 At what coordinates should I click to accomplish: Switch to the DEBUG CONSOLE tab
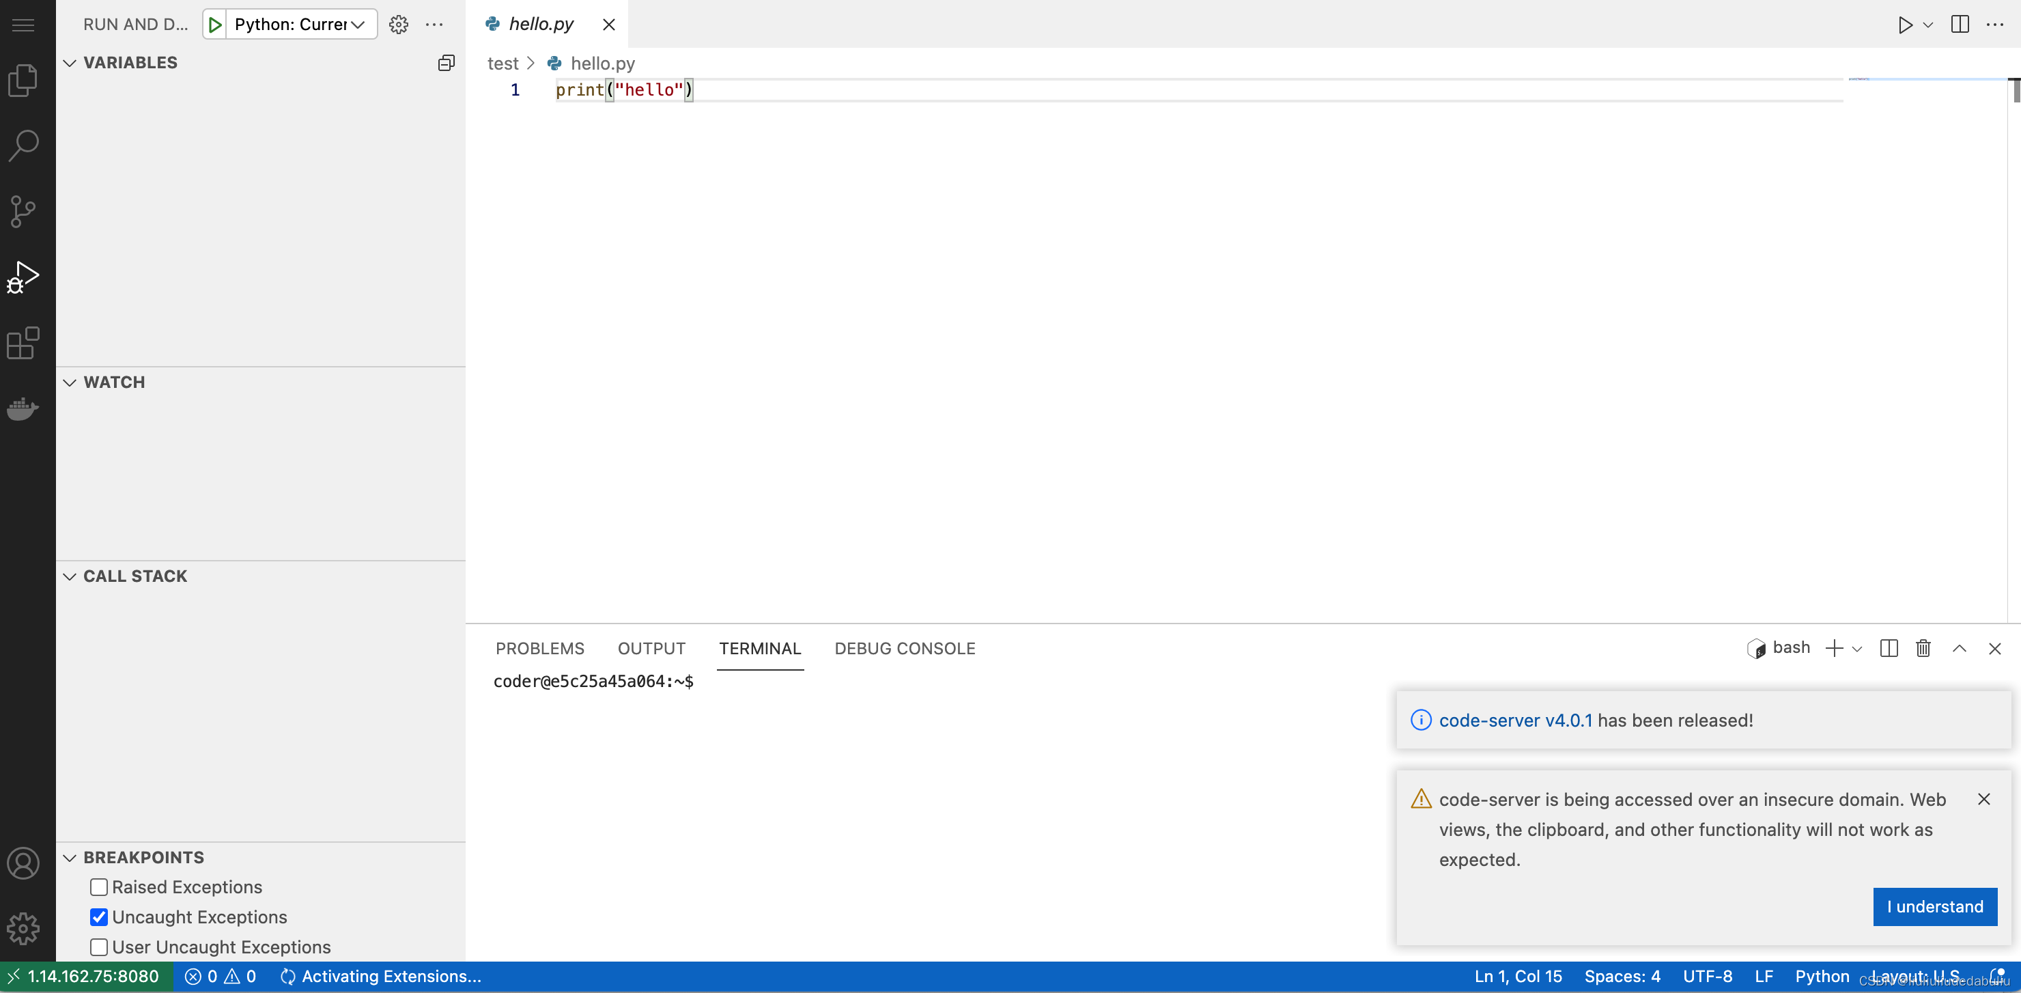point(904,648)
